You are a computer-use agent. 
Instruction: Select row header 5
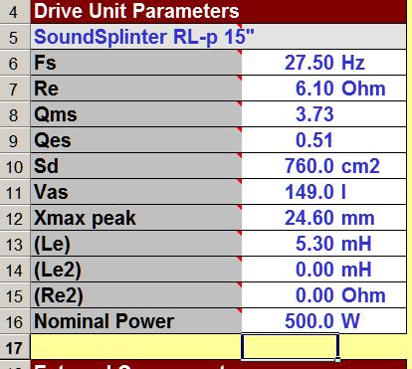click(15, 37)
